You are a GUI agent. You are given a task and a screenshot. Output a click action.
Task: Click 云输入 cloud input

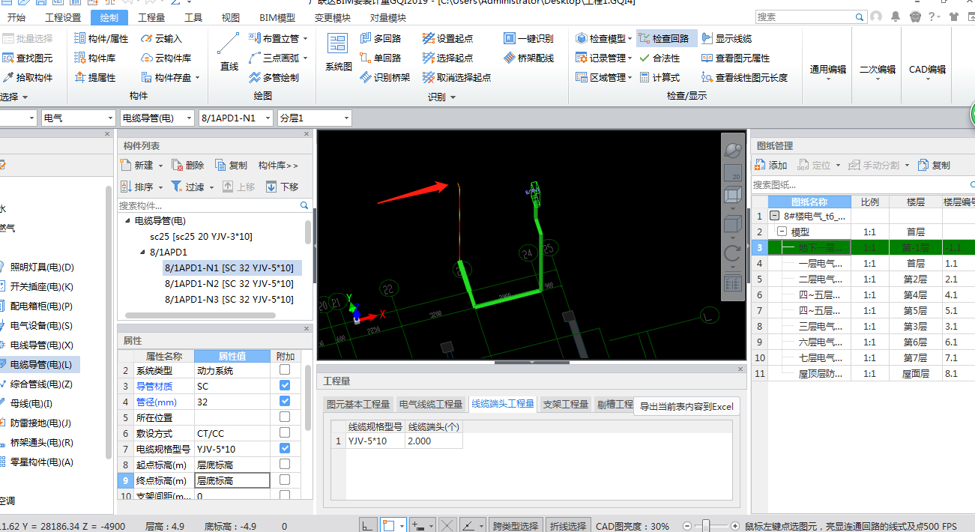point(161,38)
